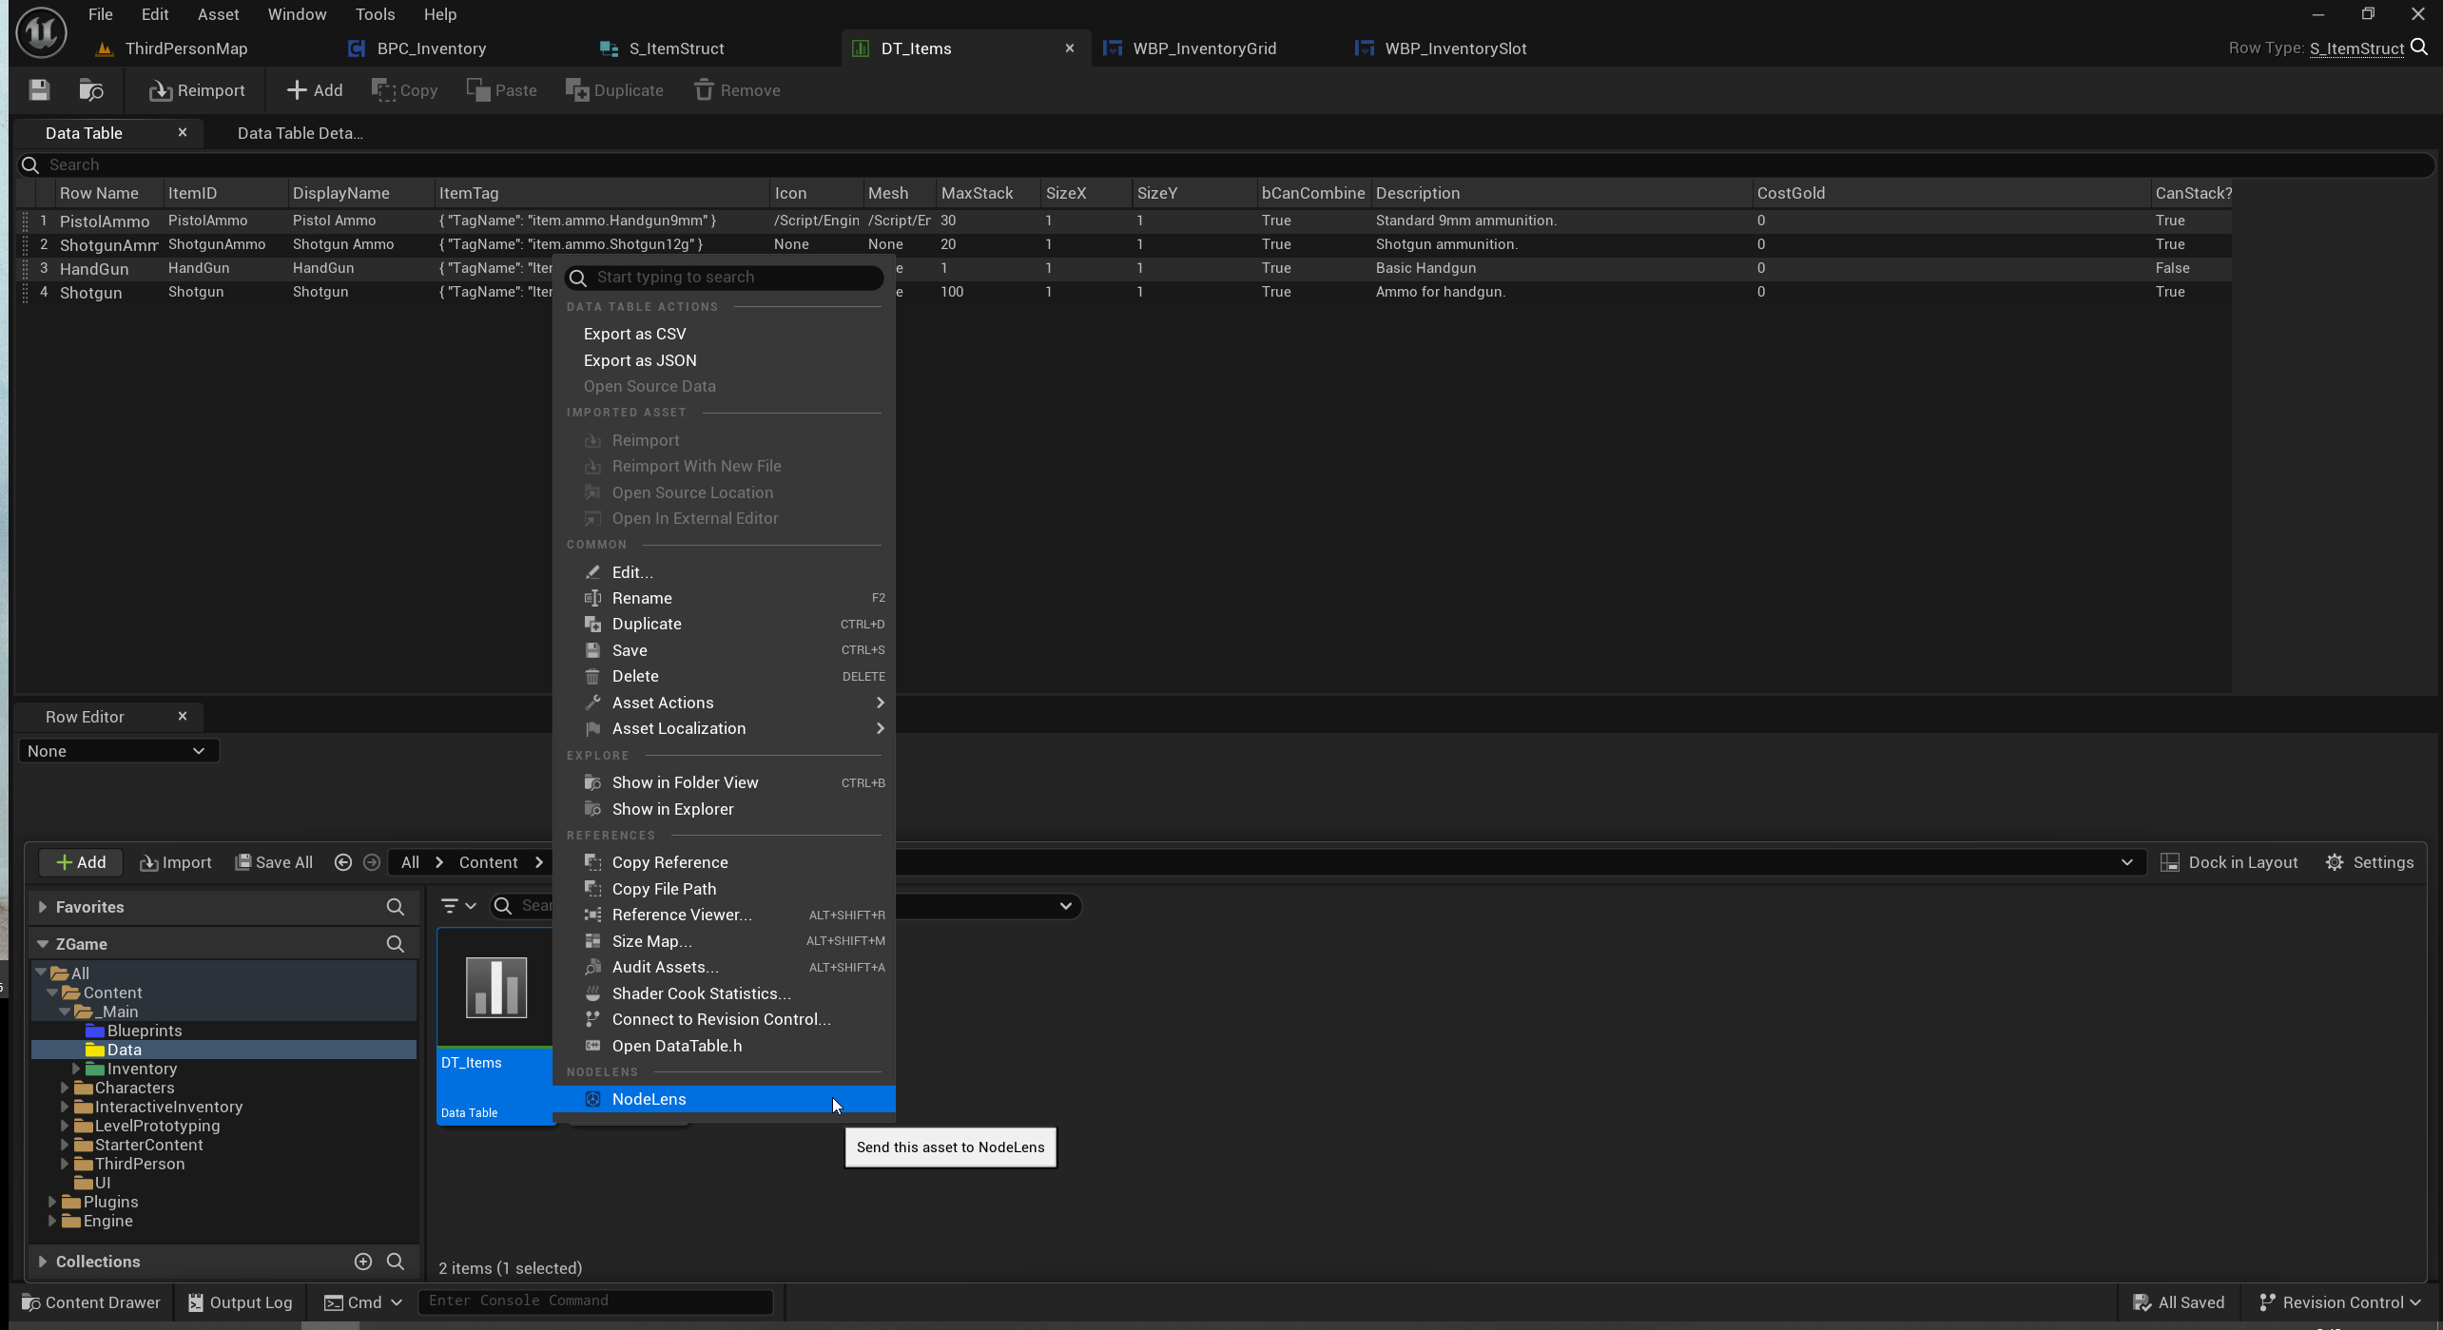Click the Paste row toolbar button
The image size is (2443, 1330).
502,90
